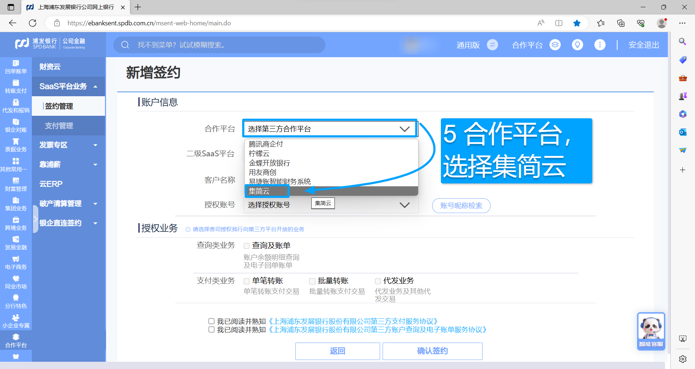Image resolution: width=695 pixels, height=369 pixels.
Task: Open 财富管理 sidebar icon
Action: click(x=16, y=184)
